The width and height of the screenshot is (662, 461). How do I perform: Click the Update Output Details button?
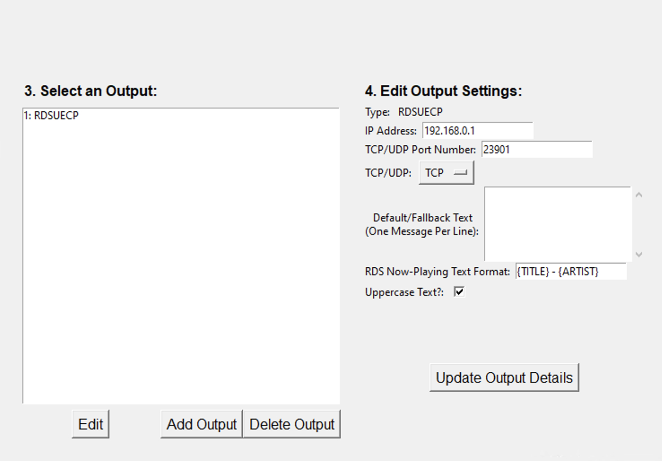[504, 377]
